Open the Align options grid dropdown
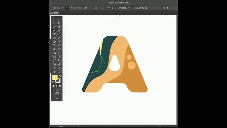This screenshot has height=128, width=227. pyautogui.click(x=102, y=8)
